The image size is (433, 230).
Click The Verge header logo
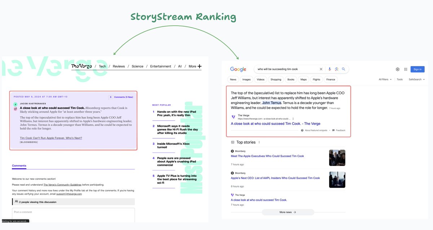point(81,66)
